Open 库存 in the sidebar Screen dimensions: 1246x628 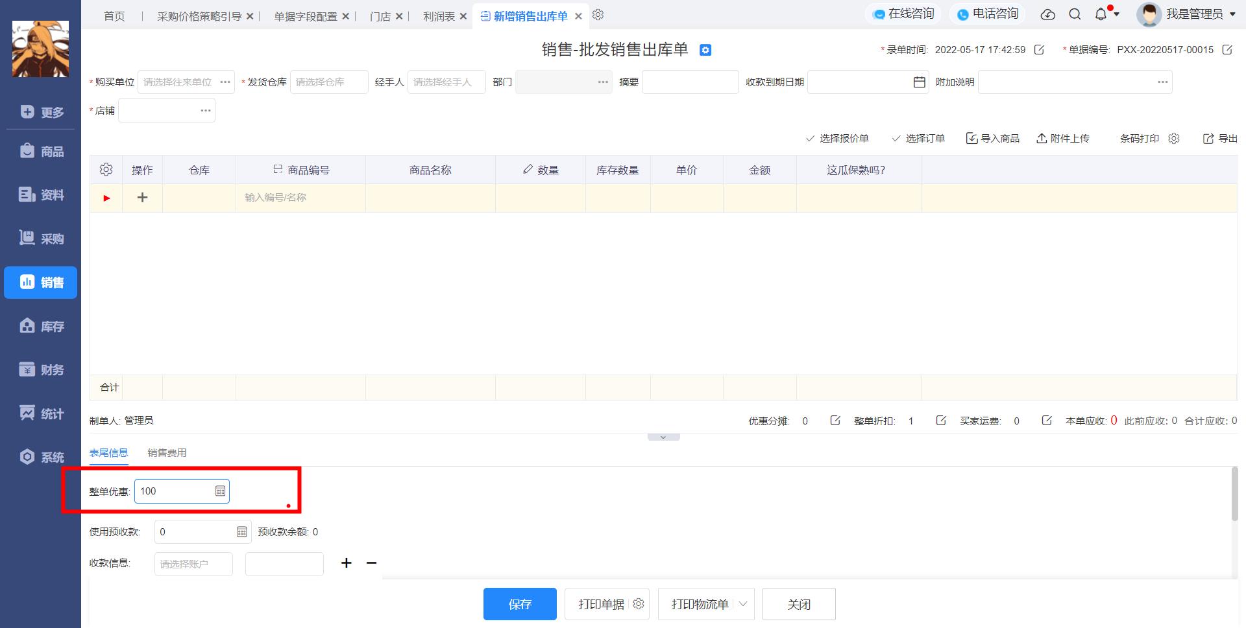41,326
